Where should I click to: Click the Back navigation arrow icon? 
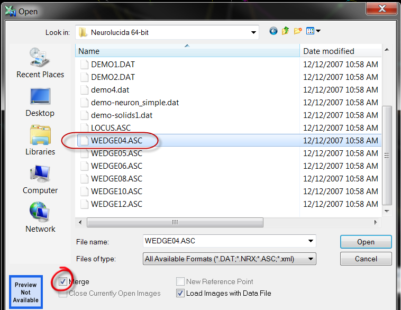coord(274,31)
